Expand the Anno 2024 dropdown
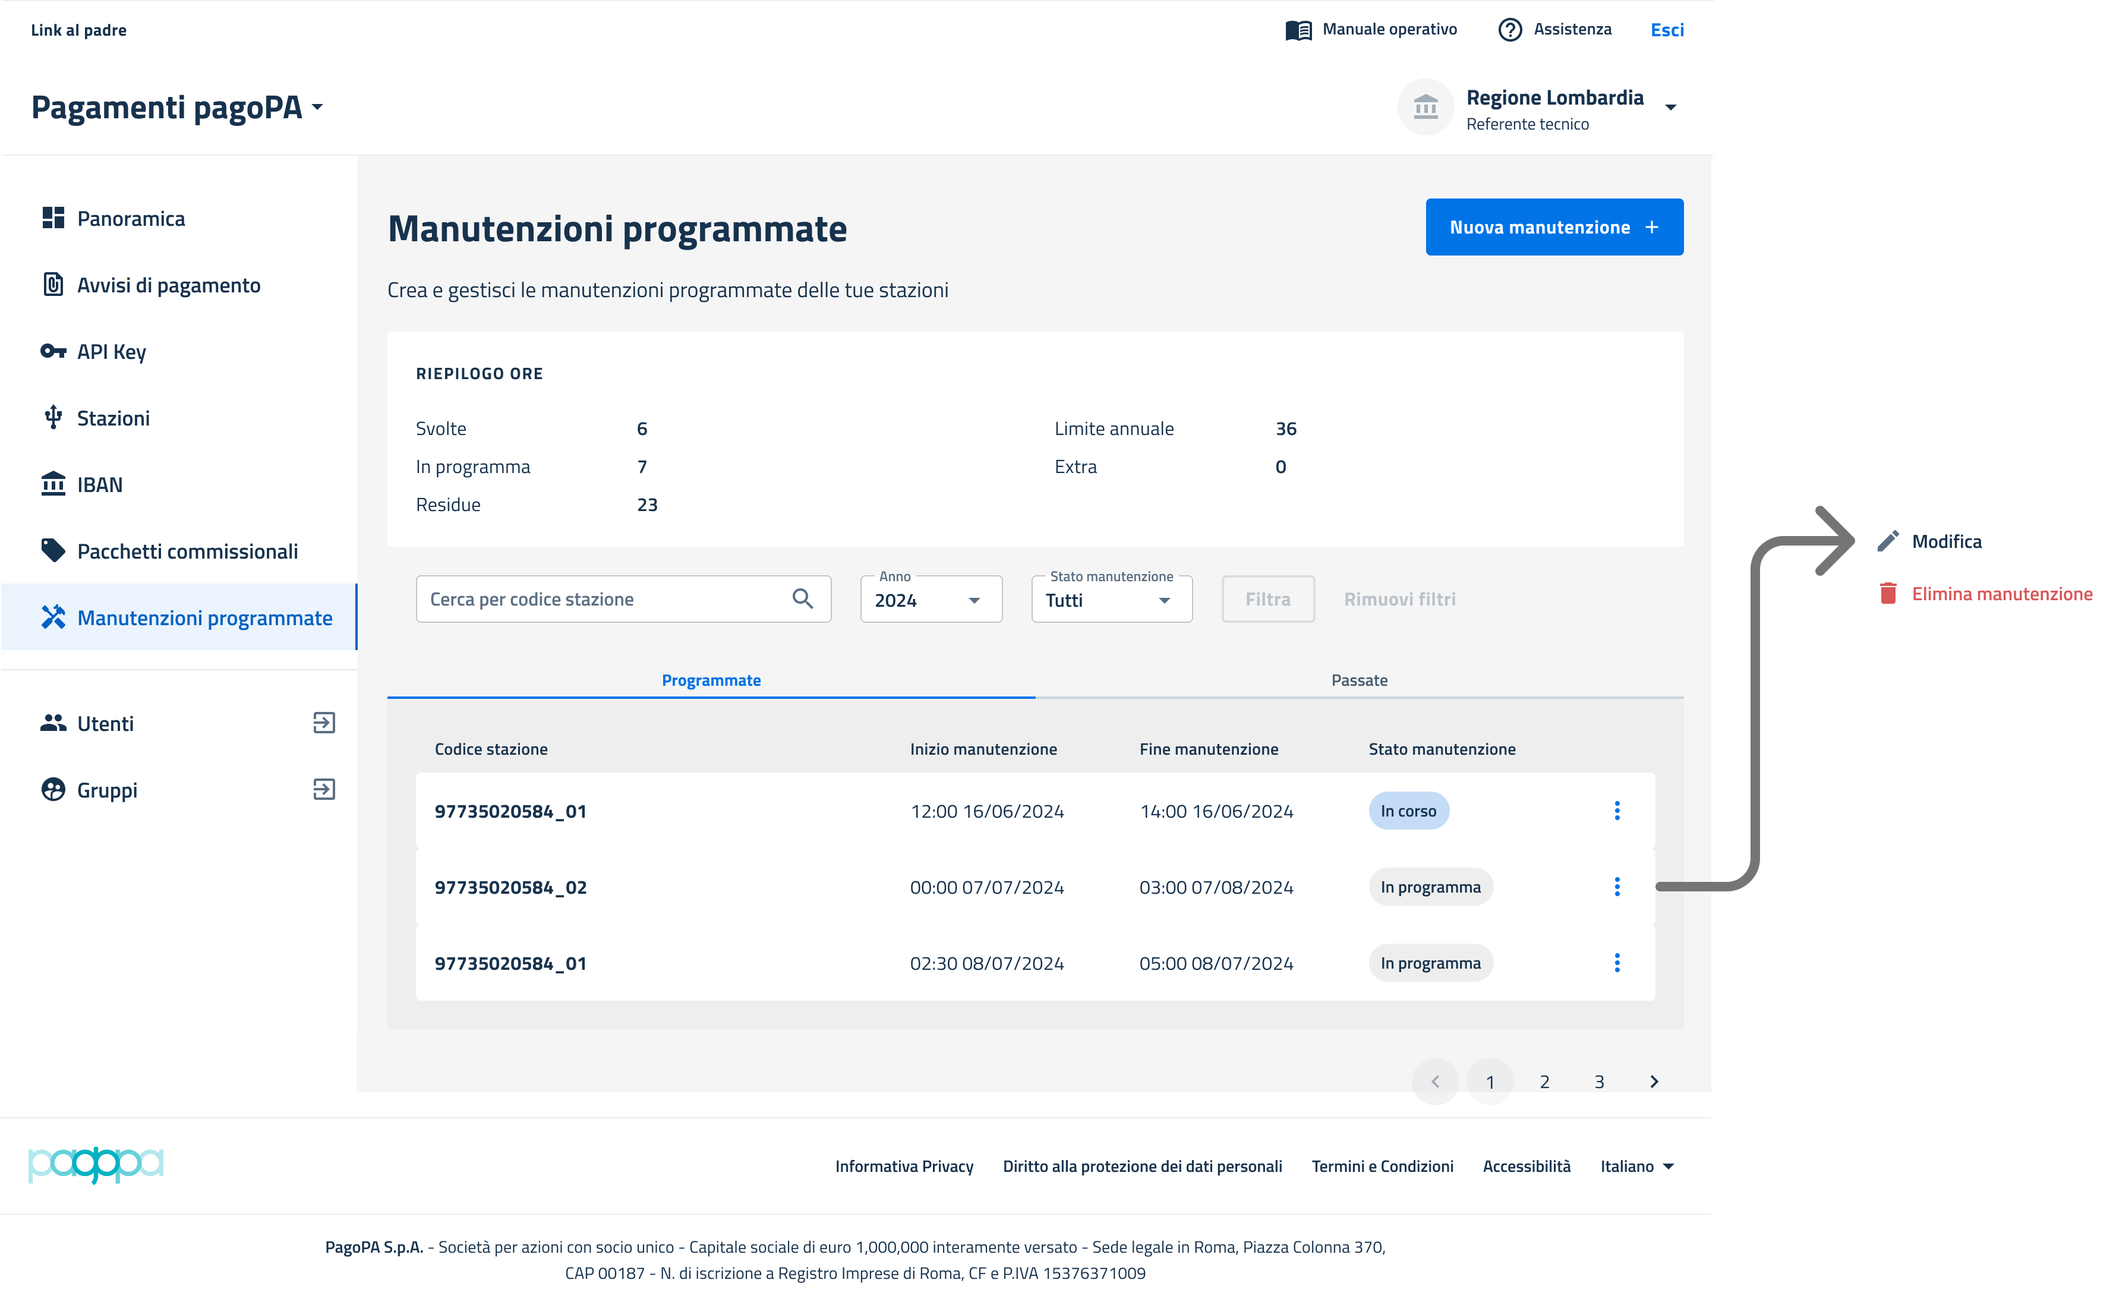 pos(931,600)
